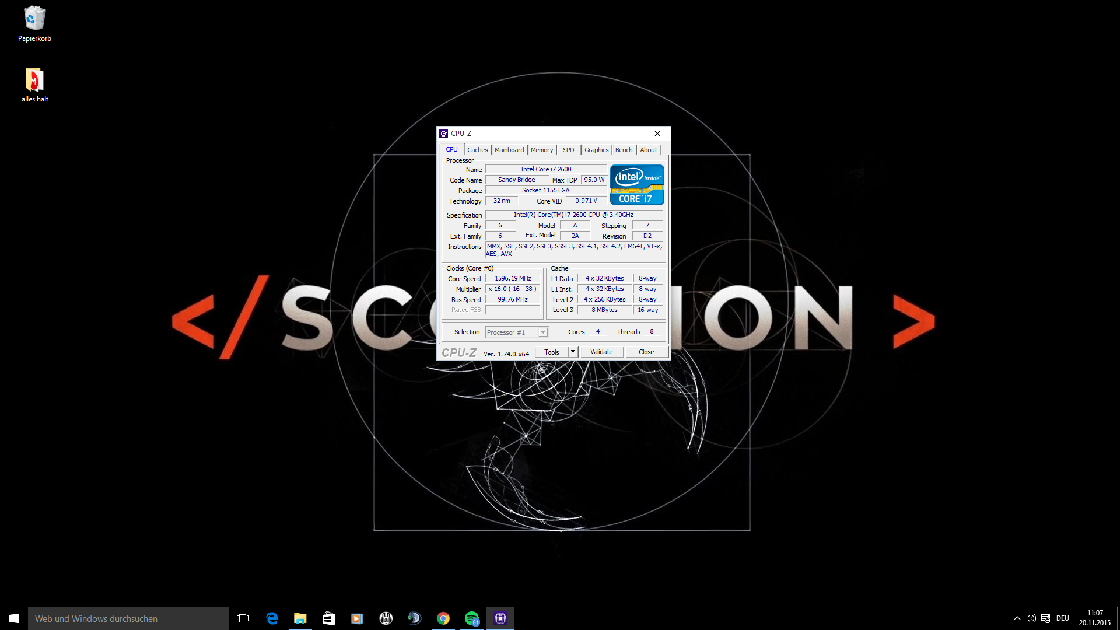Switch to the Mainboard tab

509,150
